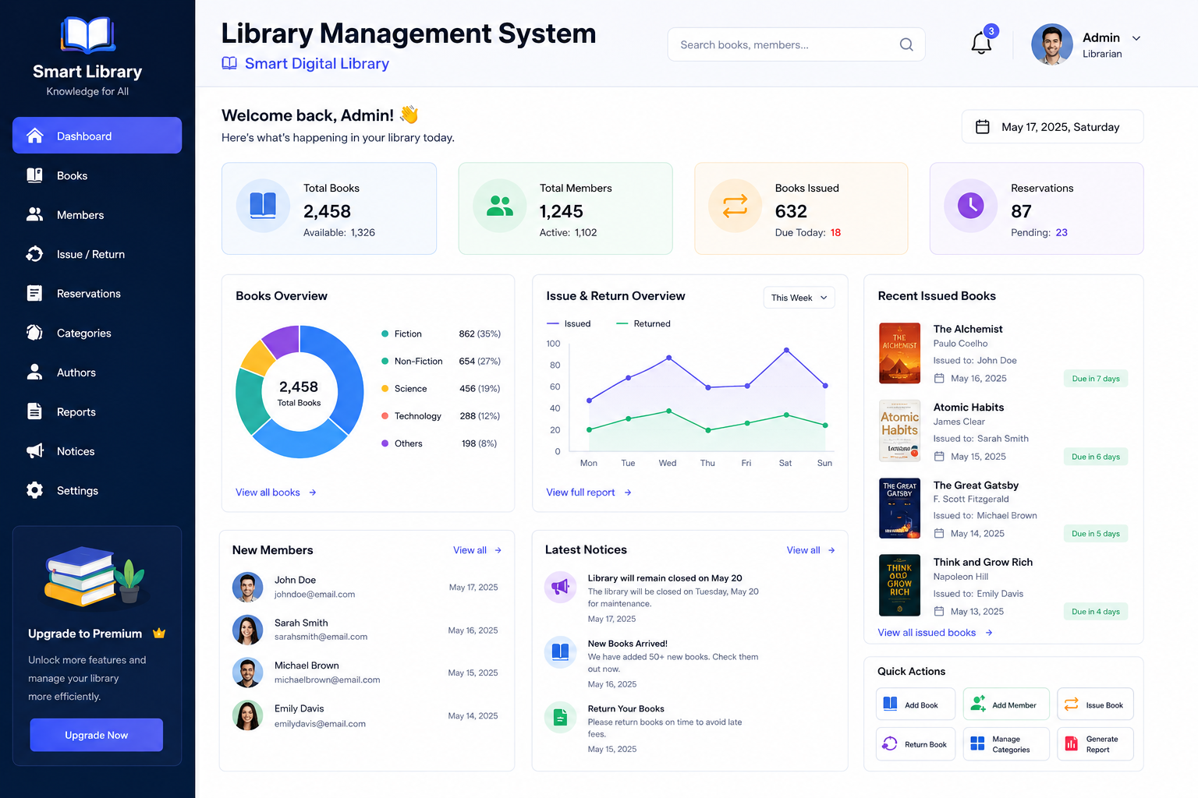Open the Notices sidebar item
This screenshot has height=798, width=1198.
97,451
